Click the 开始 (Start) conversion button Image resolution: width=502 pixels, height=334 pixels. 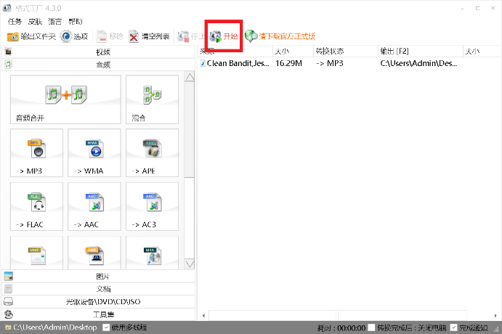(223, 36)
